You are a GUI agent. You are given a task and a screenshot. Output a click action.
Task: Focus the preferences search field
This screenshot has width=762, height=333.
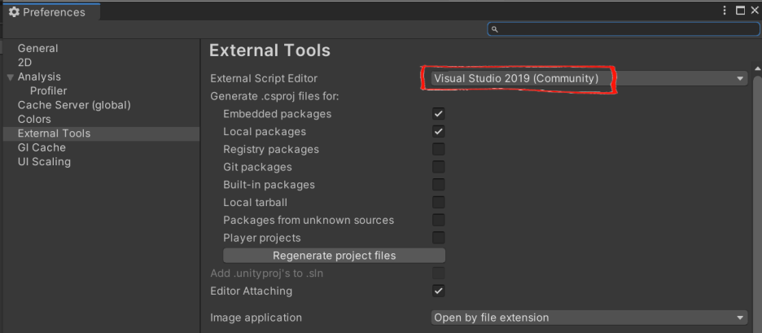coord(624,29)
